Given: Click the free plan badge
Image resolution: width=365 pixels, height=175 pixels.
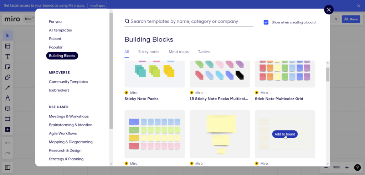Looking at the screenshot, I should (x=29, y=19).
